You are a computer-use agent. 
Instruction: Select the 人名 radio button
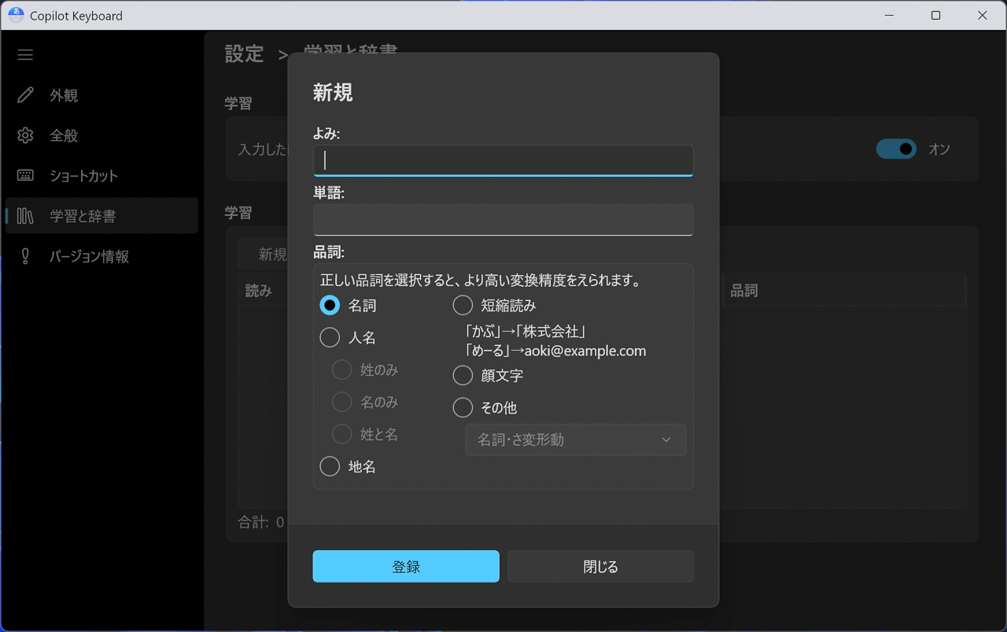(x=330, y=337)
